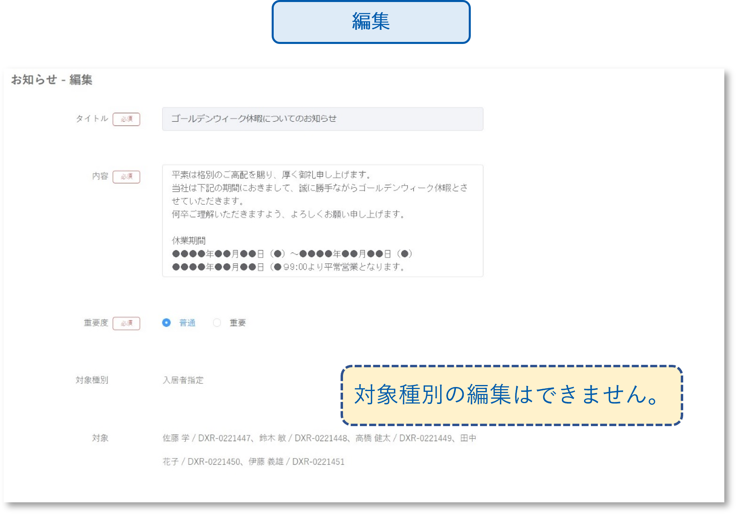
Task: Click the 必須 badge next to タイトル
Action: (x=126, y=119)
